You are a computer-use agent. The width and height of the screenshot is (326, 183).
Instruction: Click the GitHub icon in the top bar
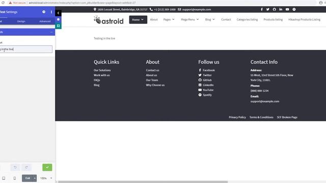click(x=274, y=9)
